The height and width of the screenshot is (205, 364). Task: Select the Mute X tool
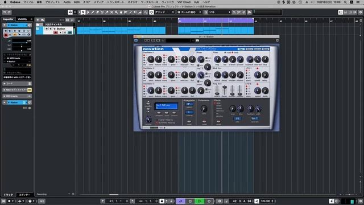click(x=111, y=12)
